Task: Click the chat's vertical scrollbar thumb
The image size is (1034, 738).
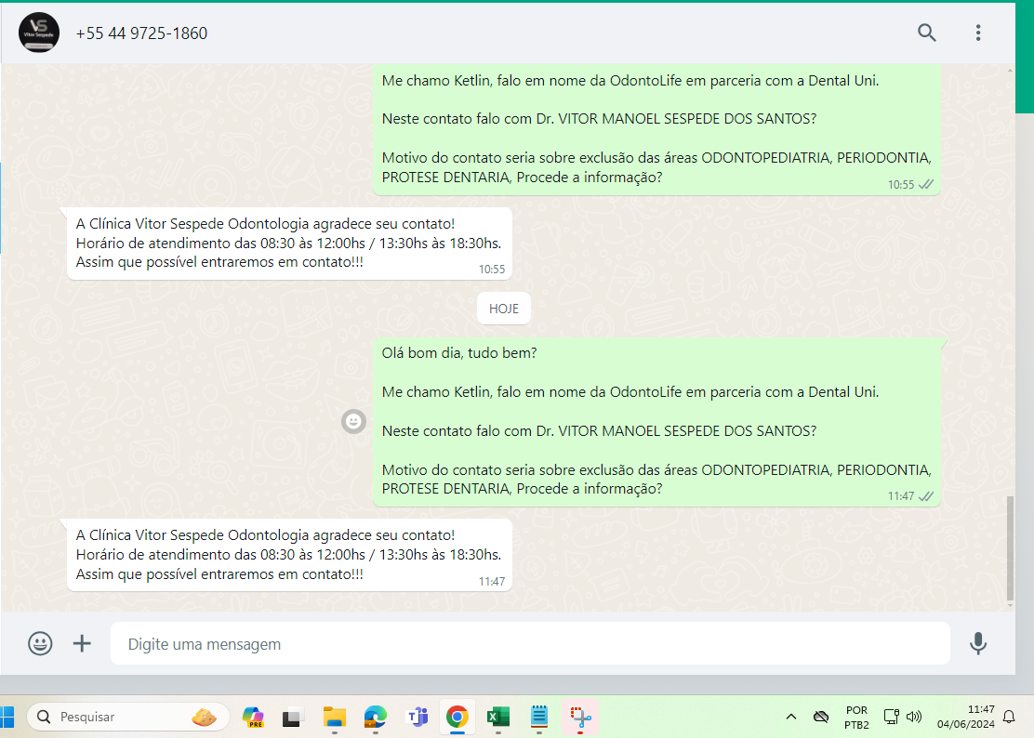Action: 1011,548
